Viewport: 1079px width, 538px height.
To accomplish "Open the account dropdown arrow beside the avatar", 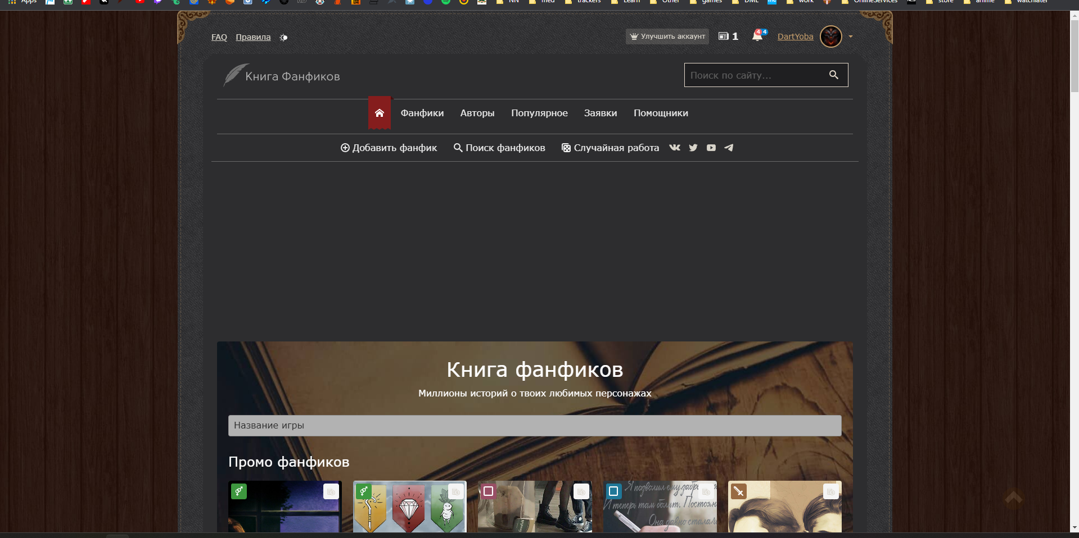I will click(850, 37).
